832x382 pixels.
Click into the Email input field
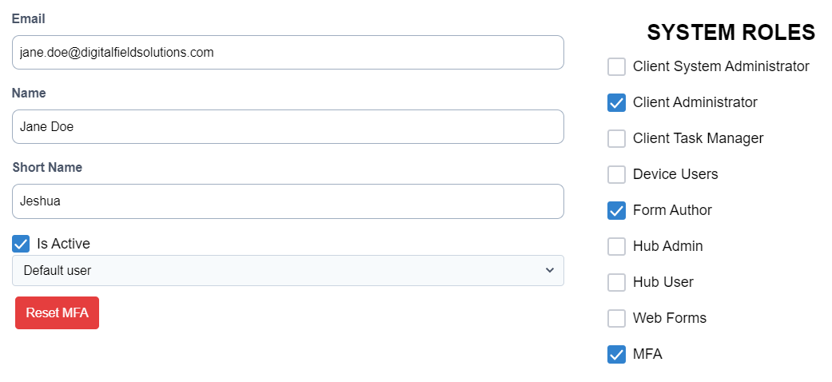(x=288, y=53)
